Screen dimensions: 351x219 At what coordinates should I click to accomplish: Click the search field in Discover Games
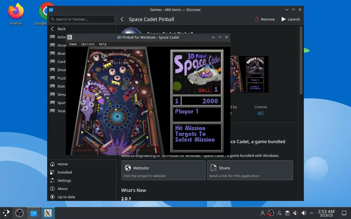pos(82,19)
